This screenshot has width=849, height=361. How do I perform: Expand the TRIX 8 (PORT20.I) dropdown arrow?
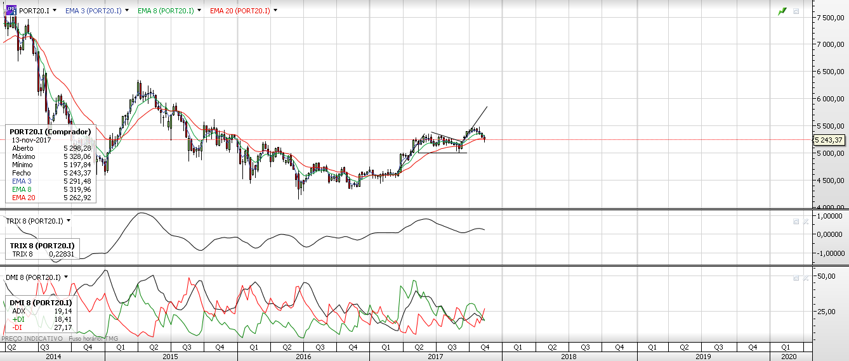(68, 221)
